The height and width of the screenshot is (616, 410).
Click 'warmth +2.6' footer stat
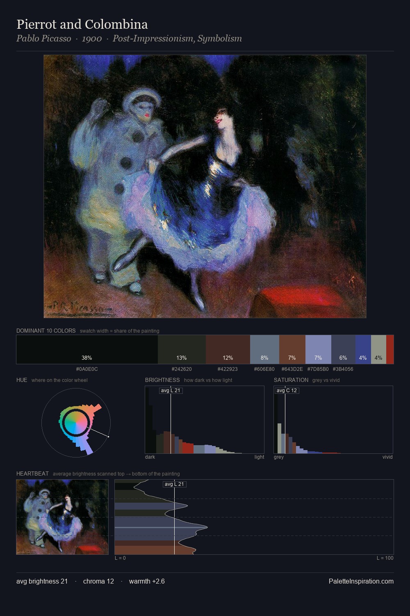click(147, 581)
